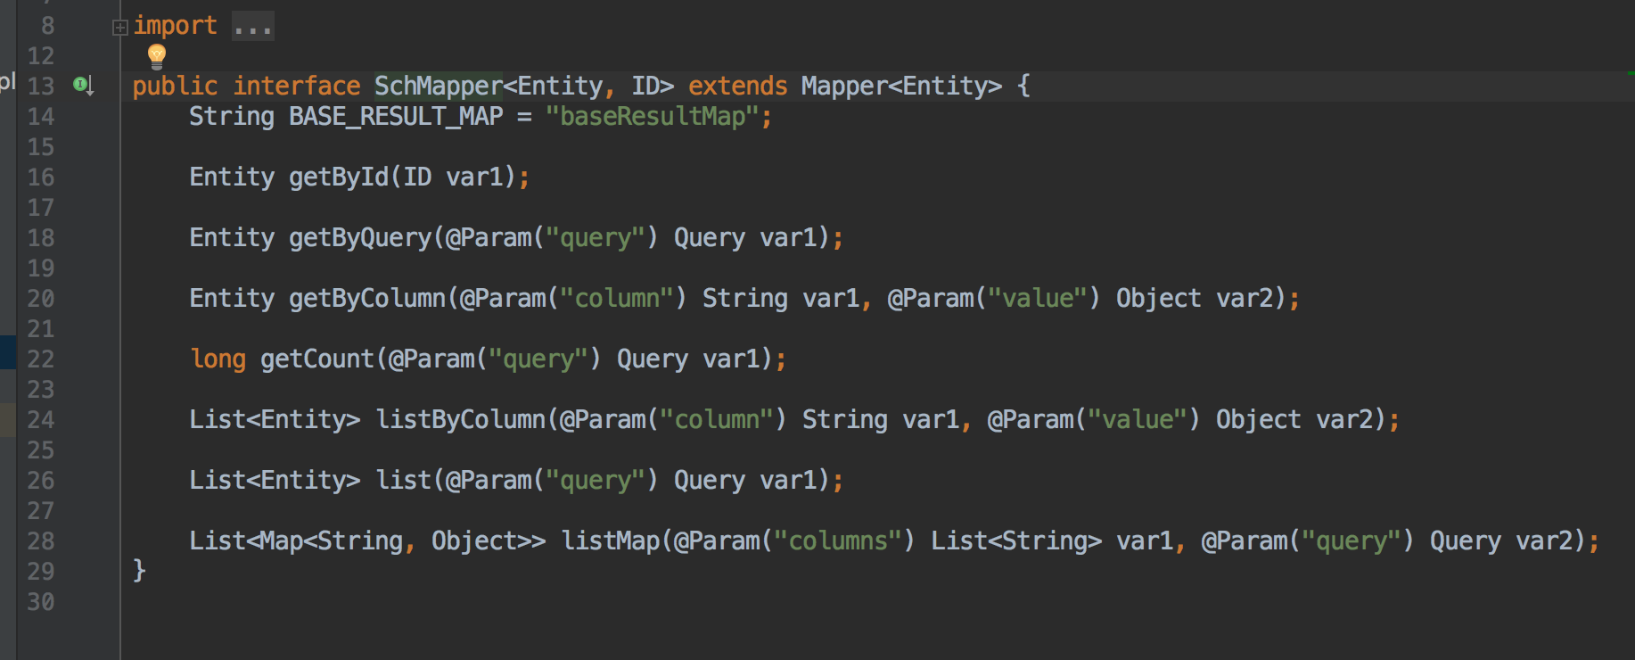
Task: Click the green implemented-interface gutter icon
Action: coord(82,85)
